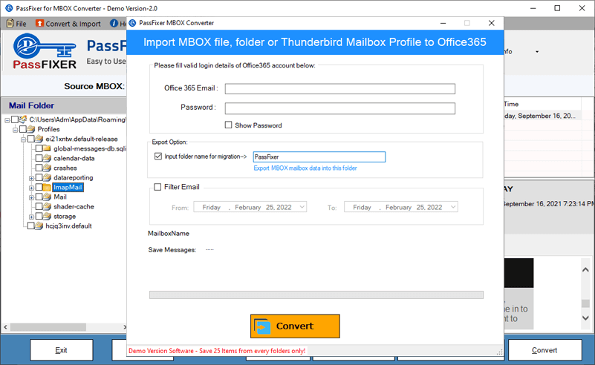Open the Convert & Import menu

68,24
